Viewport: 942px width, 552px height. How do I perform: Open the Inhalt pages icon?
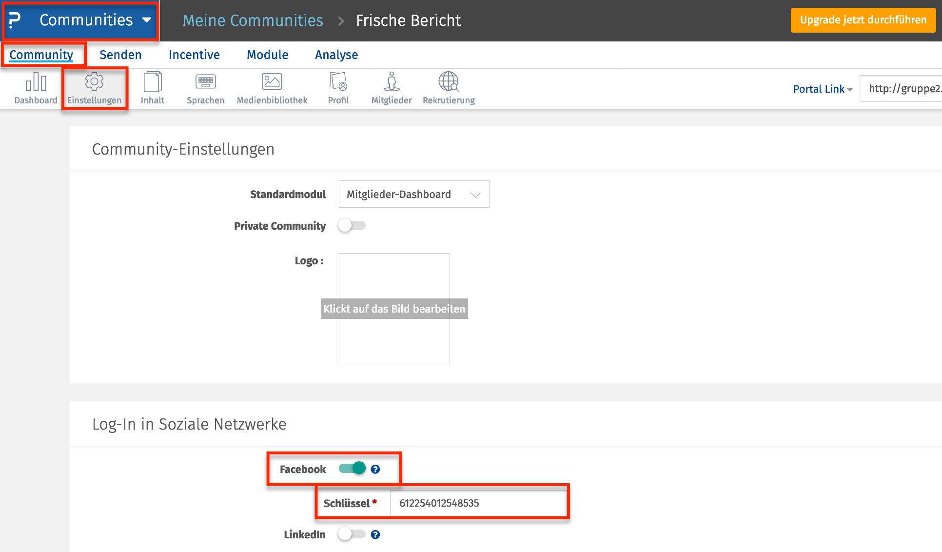[153, 82]
